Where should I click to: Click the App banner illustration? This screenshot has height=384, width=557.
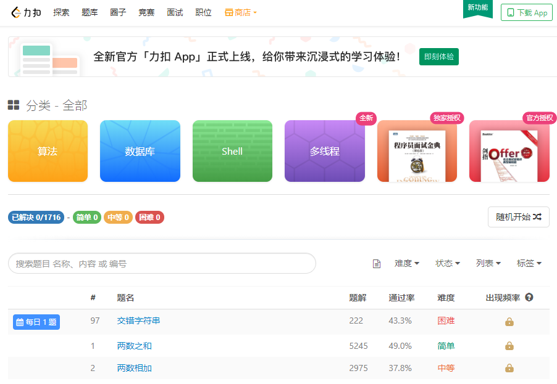click(x=49, y=59)
